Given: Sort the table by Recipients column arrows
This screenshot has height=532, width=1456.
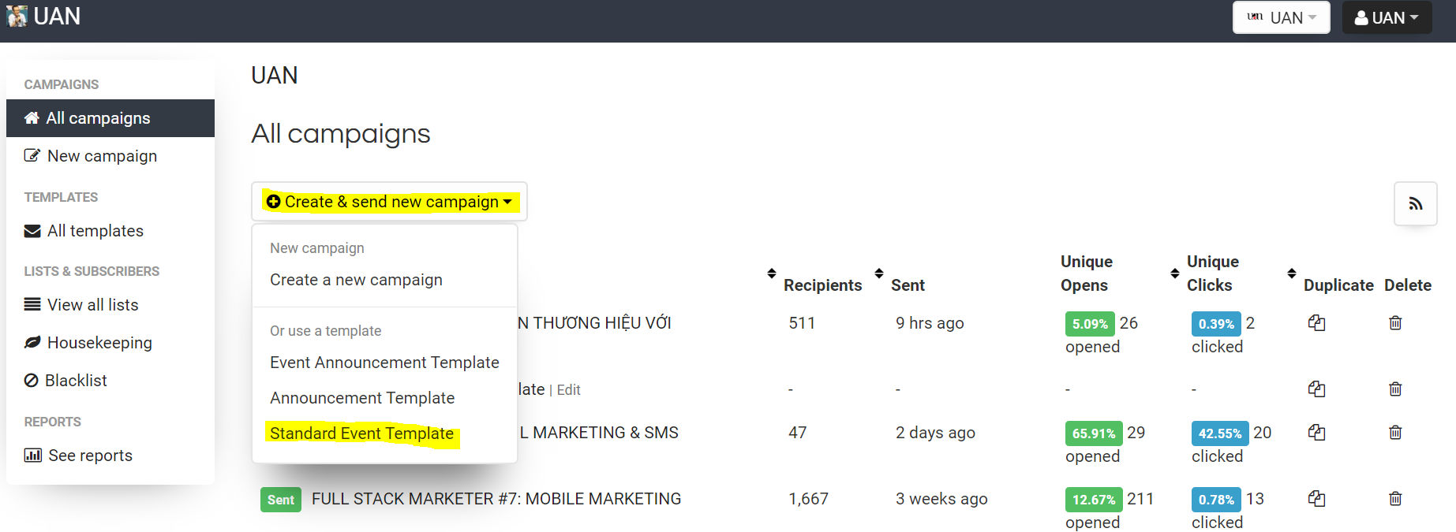Looking at the screenshot, I should (x=772, y=273).
